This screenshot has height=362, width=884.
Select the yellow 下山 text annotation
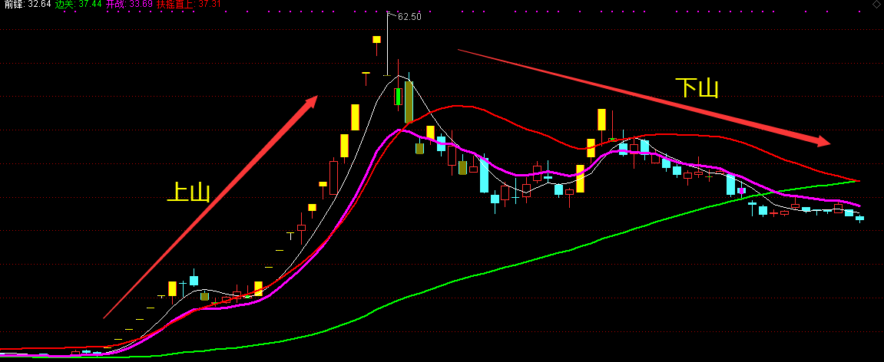pos(697,88)
